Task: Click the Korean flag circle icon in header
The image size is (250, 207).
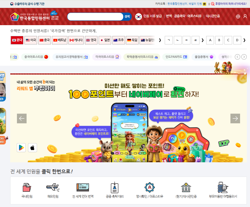Action: pos(138,16)
